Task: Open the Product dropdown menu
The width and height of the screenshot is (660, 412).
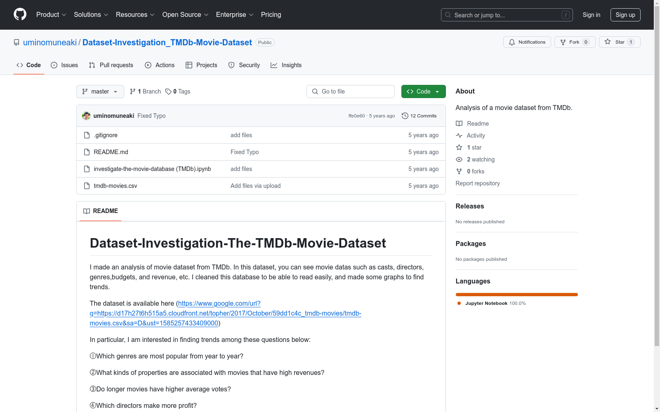Action: click(x=51, y=15)
